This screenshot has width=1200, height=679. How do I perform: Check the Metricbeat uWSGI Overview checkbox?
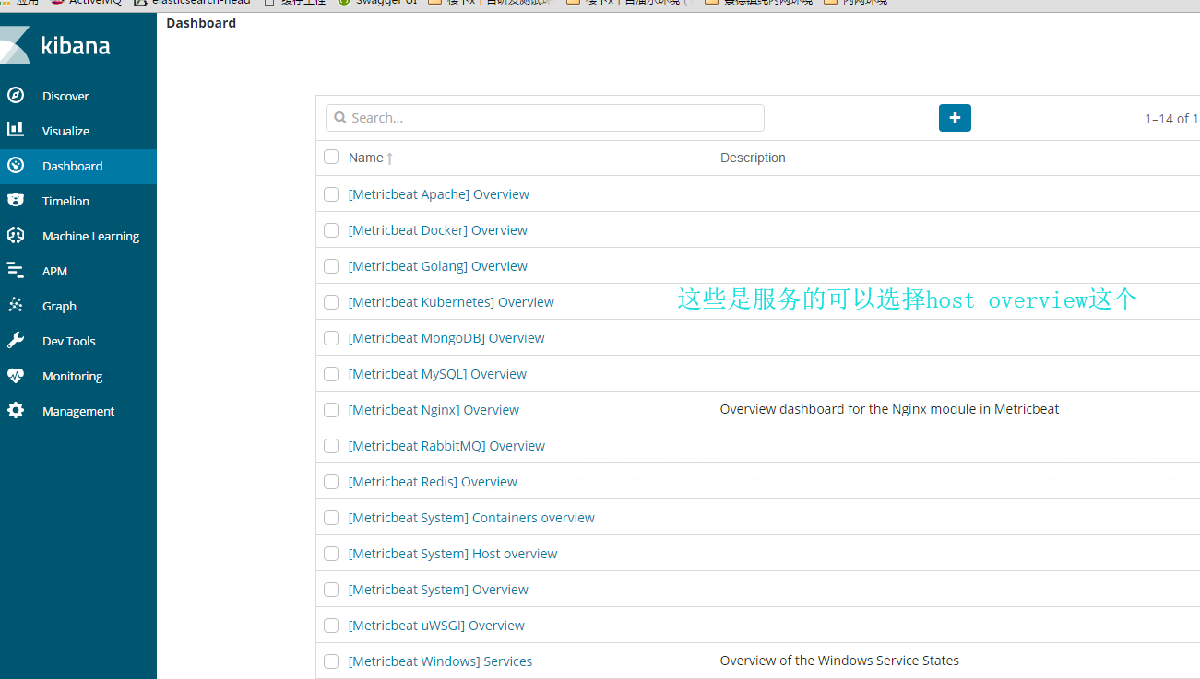[331, 626]
